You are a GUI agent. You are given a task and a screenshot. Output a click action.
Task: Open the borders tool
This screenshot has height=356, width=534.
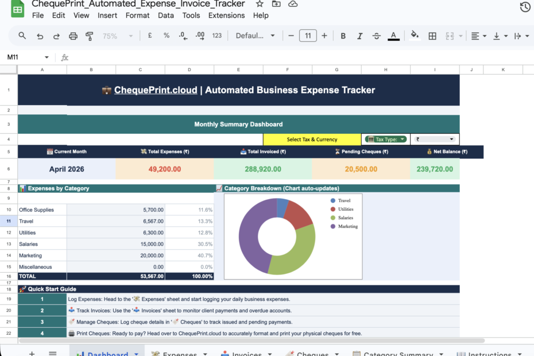point(432,36)
